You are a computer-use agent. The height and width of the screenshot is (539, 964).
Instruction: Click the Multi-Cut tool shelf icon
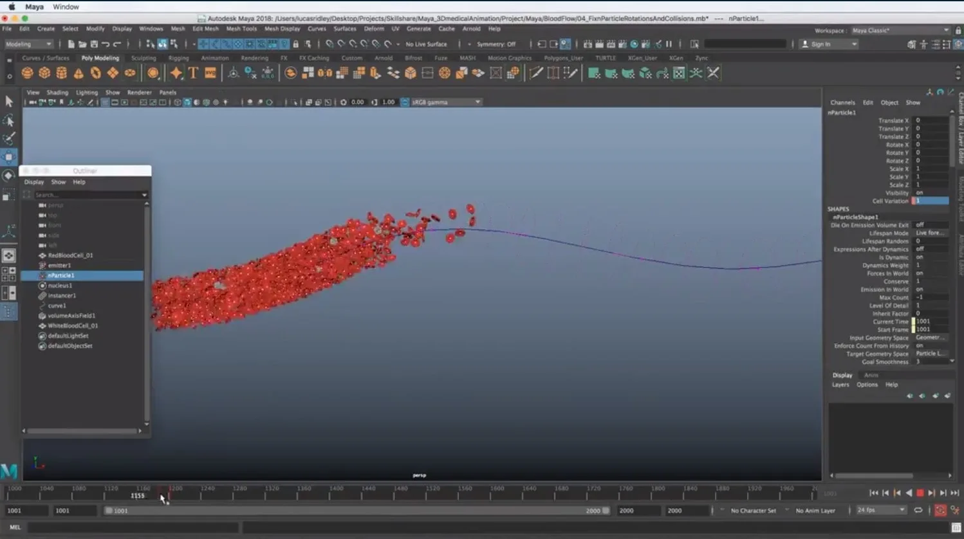tap(536, 73)
